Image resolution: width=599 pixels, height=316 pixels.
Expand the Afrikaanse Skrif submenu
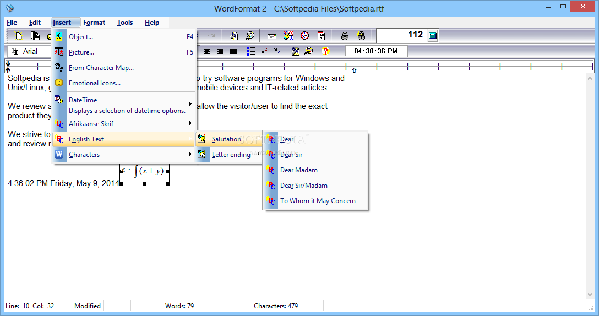click(x=124, y=124)
